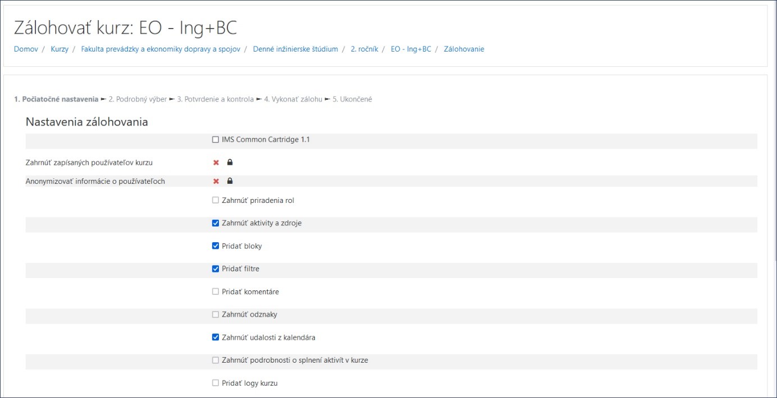Image resolution: width=777 pixels, height=398 pixels.
Task: Tick the Zahrnúť priradenia rol checkbox
Action: point(216,200)
